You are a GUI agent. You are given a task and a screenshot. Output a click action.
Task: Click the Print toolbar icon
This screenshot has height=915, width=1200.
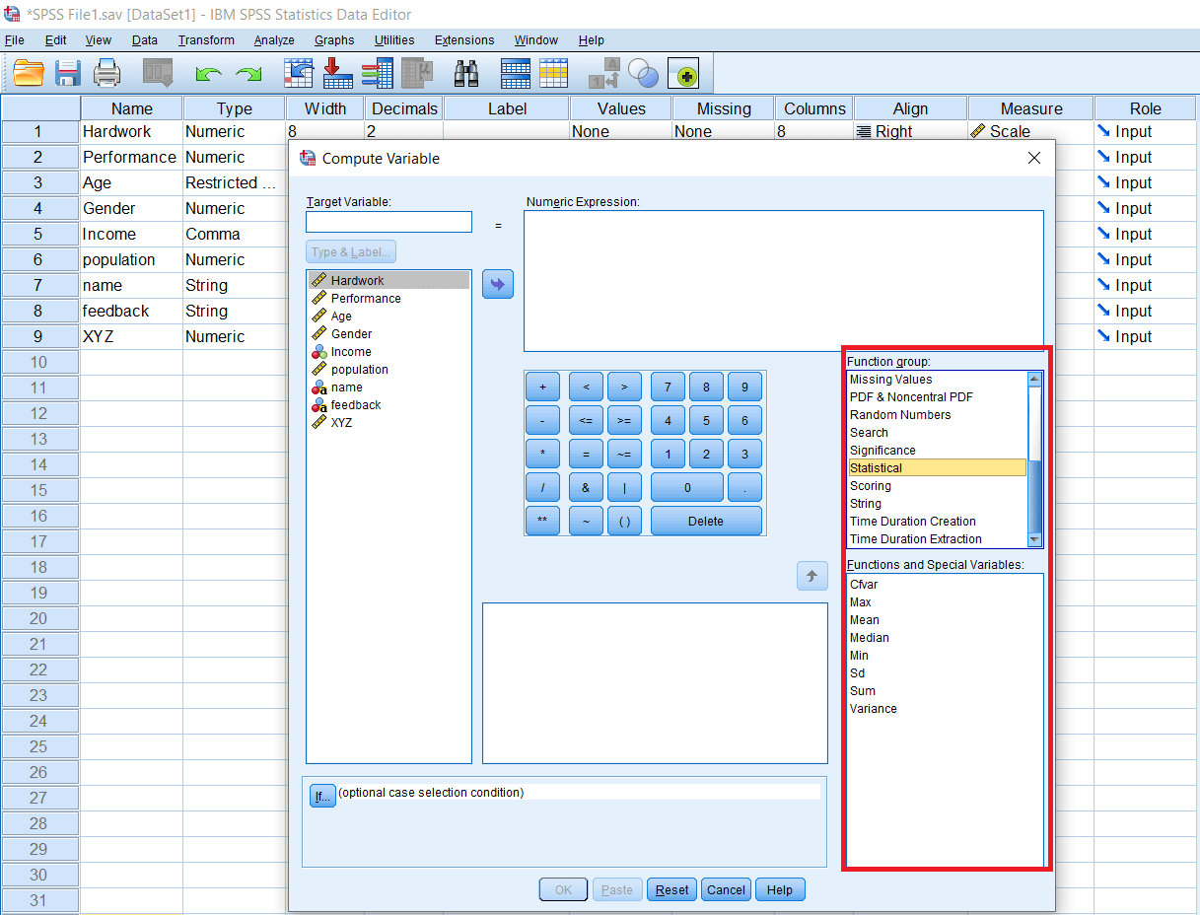pyautogui.click(x=106, y=73)
